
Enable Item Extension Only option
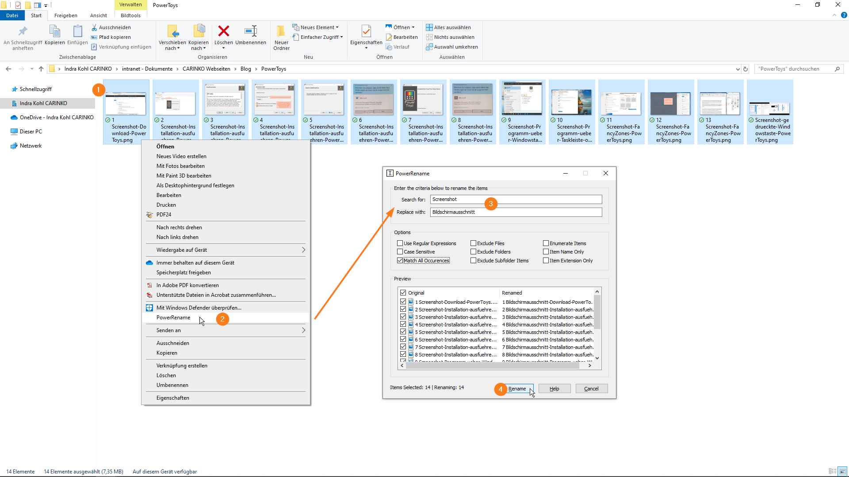[x=546, y=261]
